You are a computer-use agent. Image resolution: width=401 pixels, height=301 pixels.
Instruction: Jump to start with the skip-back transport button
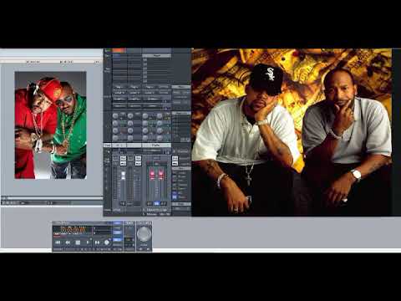coord(58,242)
